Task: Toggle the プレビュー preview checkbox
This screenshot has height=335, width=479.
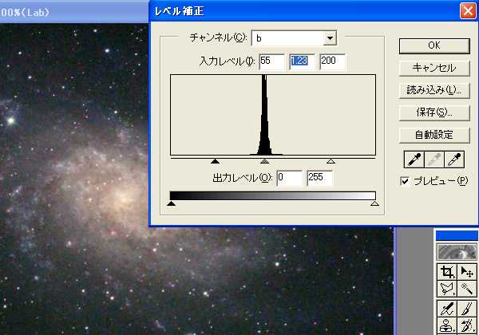Action: click(405, 181)
